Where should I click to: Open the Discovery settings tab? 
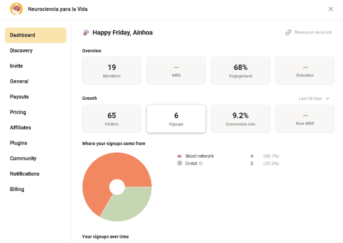point(21,51)
